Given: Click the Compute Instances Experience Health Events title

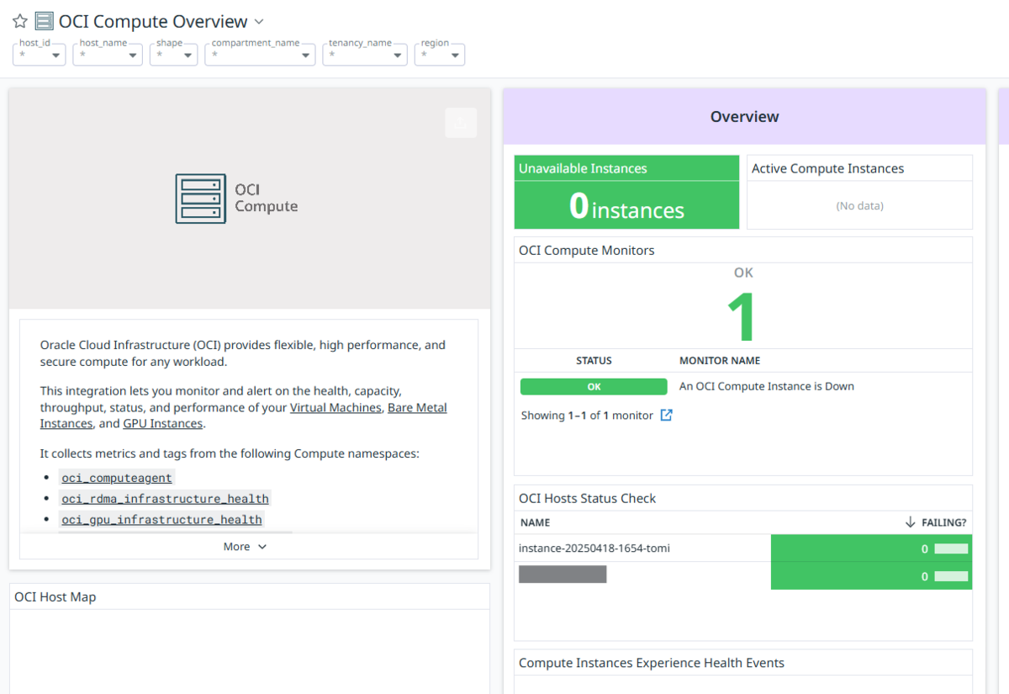Looking at the screenshot, I should click(652, 663).
